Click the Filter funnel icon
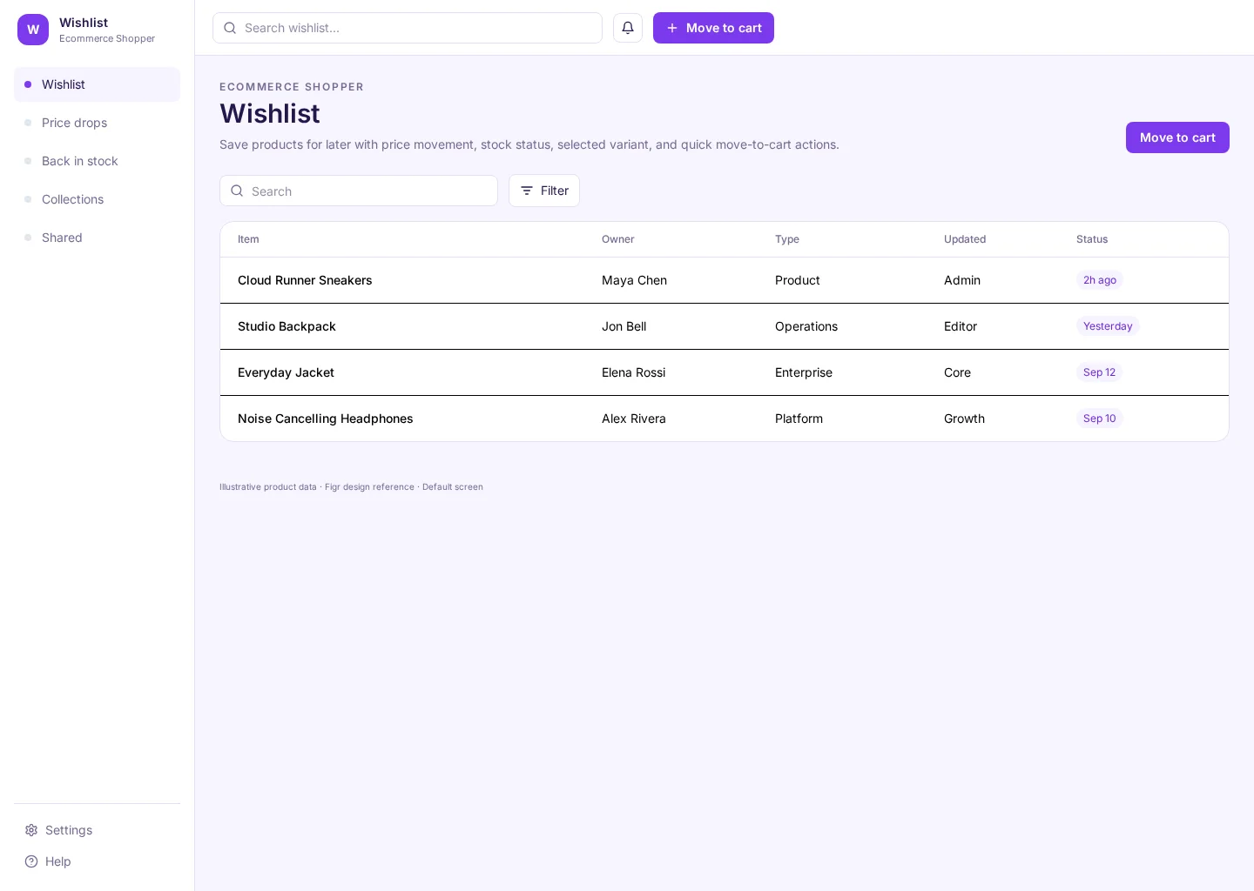Viewport: 1254px width, 891px height. coord(527,191)
